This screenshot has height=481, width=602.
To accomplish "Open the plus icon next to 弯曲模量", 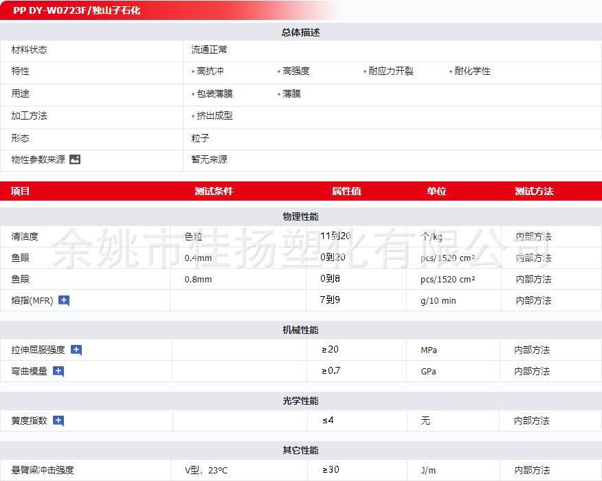I will 58,371.
